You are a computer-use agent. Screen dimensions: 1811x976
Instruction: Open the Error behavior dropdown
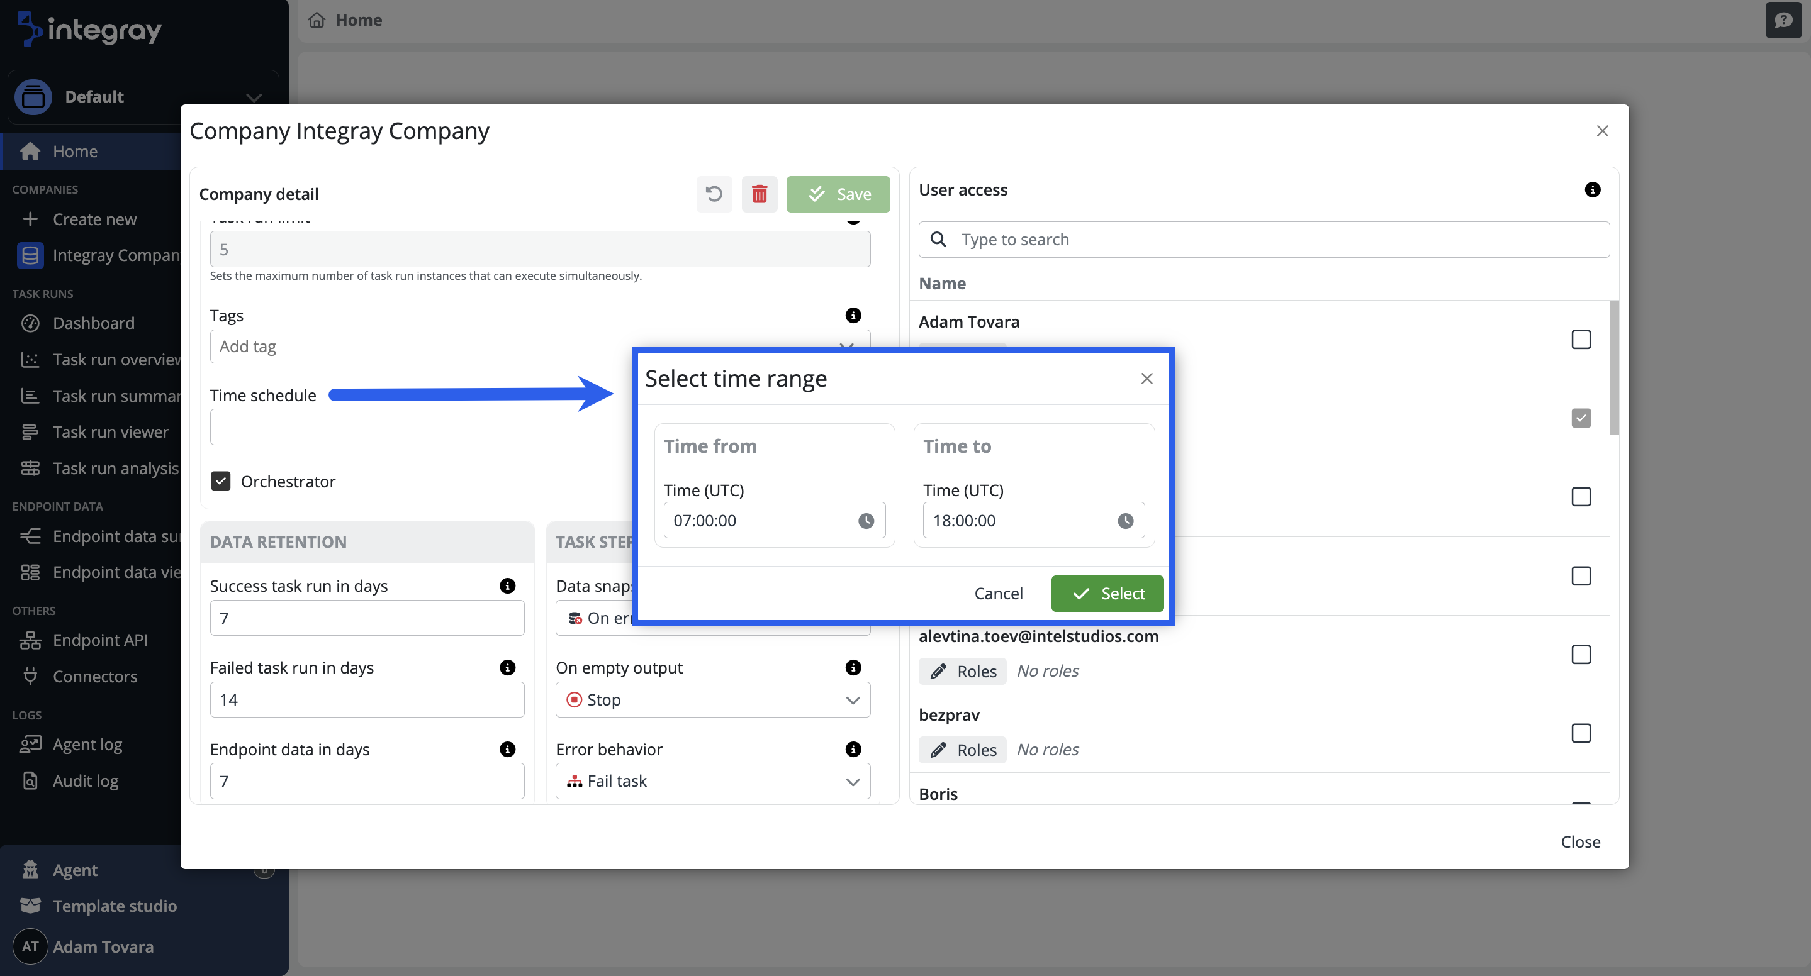click(712, 781)
